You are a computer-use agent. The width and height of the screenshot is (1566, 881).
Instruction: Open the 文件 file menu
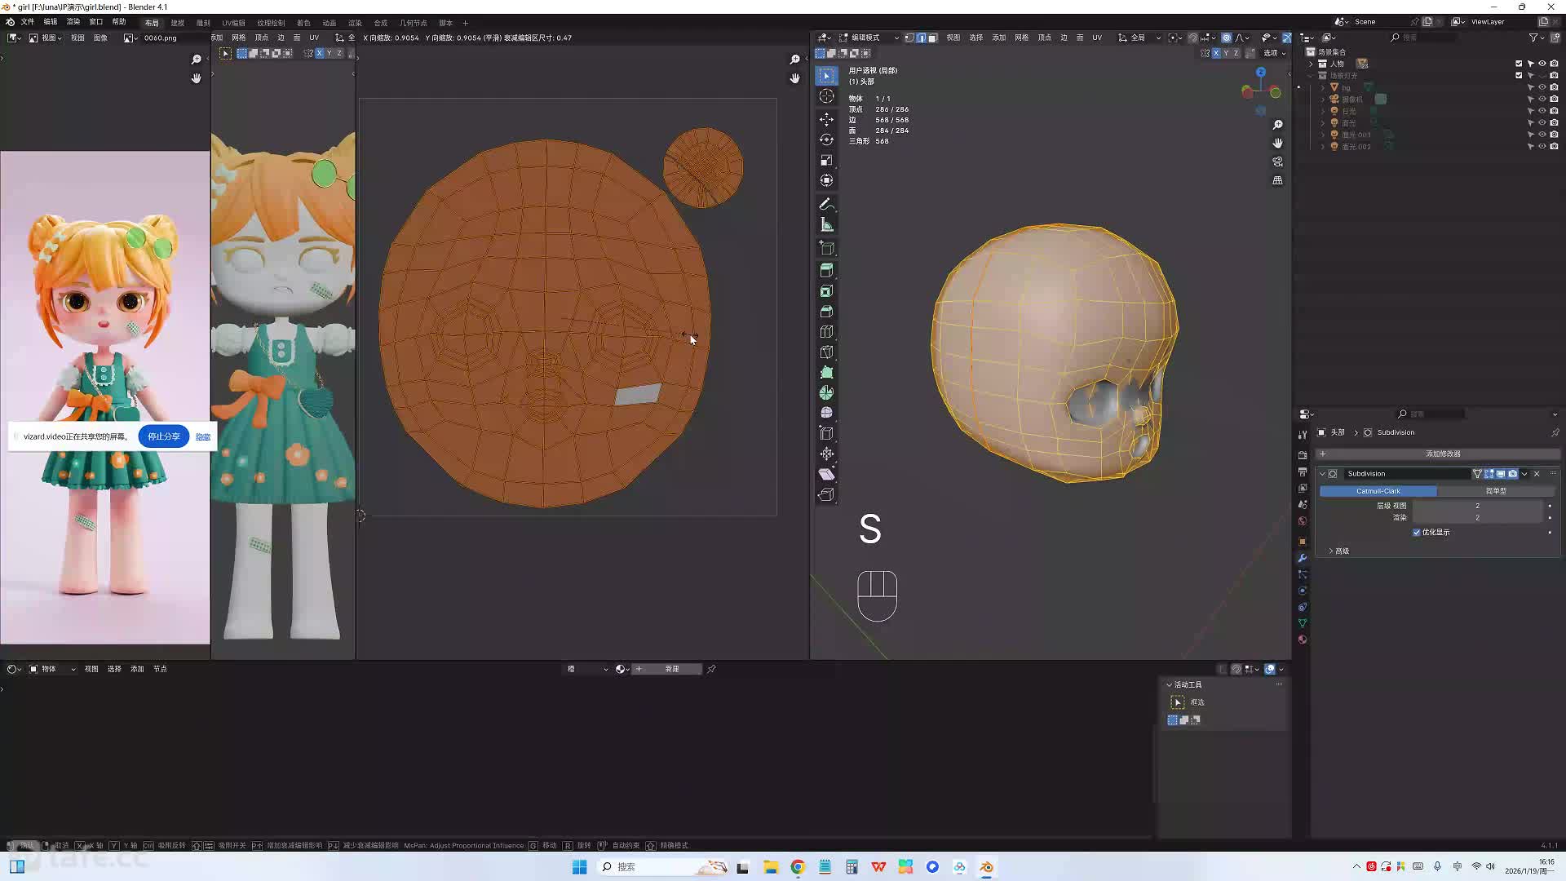click(x=28, y=22)
